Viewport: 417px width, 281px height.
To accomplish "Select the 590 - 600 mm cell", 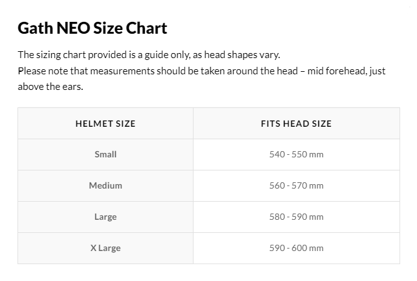I will pyautogui.click(x=297, y=249).
